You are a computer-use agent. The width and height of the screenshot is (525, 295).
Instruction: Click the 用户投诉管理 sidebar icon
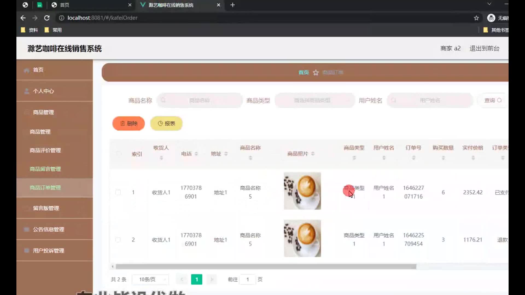[x=27, y=251]
